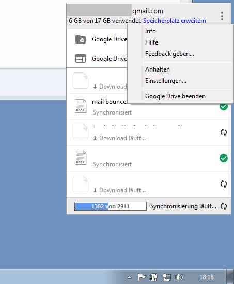
Task: Click the Show desktop button at taskbar edge
Action: [x=230, y=277]
